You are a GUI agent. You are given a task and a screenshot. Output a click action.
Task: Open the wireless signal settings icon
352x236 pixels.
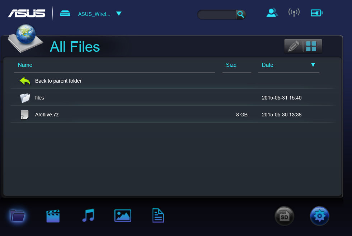pos(294,13)
